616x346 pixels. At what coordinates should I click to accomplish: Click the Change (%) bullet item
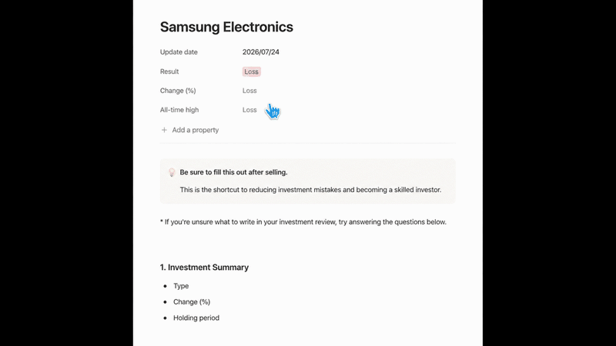192,302
